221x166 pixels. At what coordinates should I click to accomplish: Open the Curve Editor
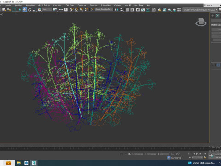point(143,10)
